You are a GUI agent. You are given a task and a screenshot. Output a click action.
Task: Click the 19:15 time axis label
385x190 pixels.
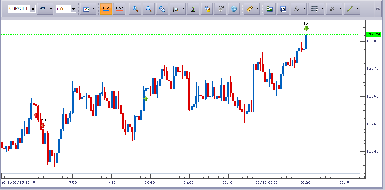pos(111,183)
